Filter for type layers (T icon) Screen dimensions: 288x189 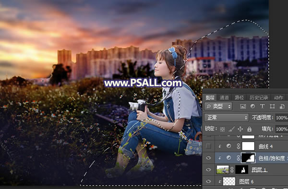[262, 106]
